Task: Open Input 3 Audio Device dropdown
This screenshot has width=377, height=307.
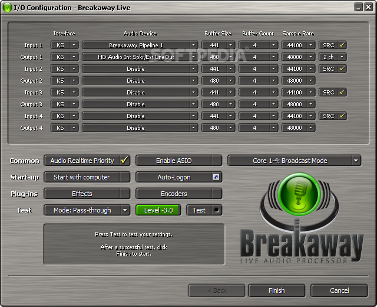Action: tap(140, 92)
